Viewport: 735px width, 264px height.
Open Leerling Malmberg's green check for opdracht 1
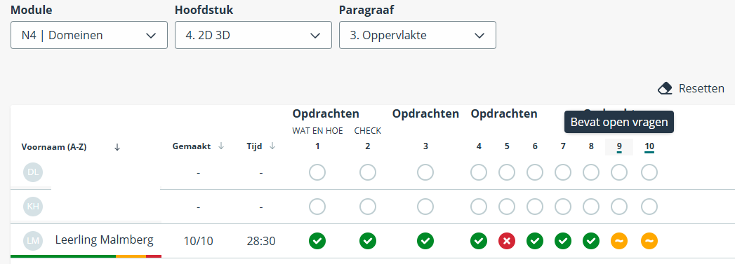(317, 241)
